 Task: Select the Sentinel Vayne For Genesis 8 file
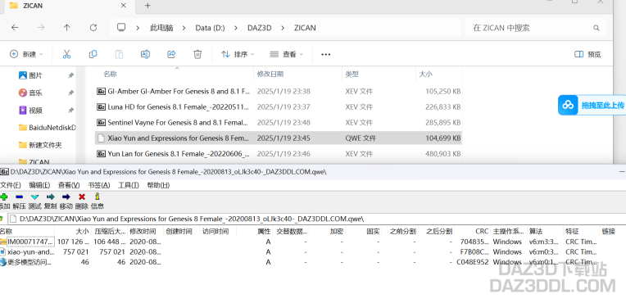coord(279,123)
